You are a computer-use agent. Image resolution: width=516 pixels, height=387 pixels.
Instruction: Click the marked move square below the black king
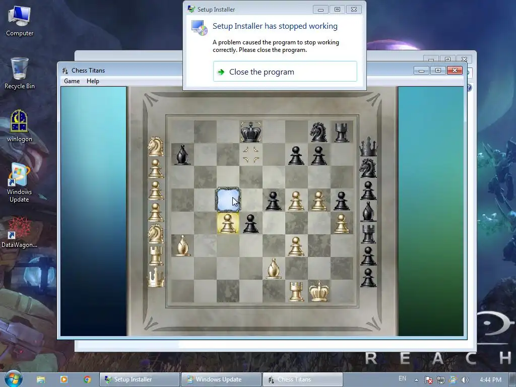pos(251,155)
